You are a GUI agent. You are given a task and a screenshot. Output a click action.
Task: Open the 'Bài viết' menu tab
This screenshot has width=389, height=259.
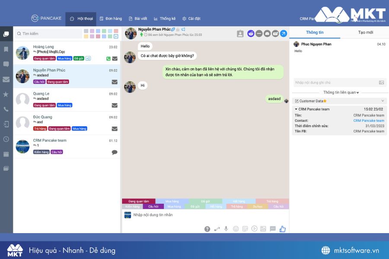pos(138,19)
